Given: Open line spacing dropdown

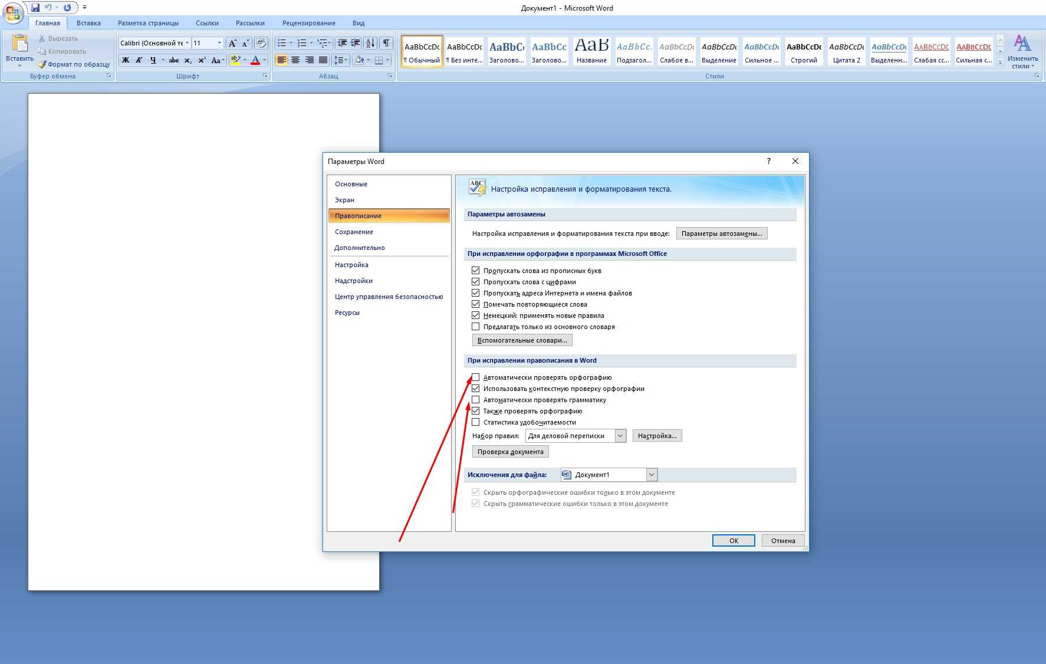Looking at the screenshot, I should (x=341, y=60).
